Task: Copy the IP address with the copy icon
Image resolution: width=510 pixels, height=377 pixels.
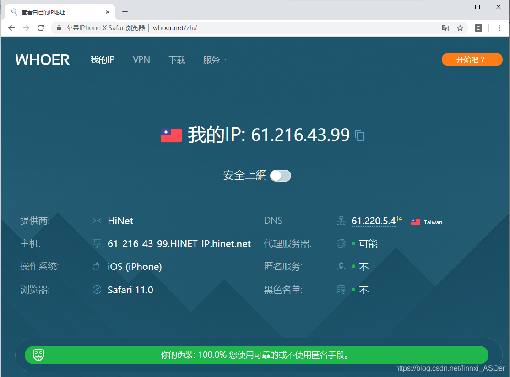Action: point(359,135)
